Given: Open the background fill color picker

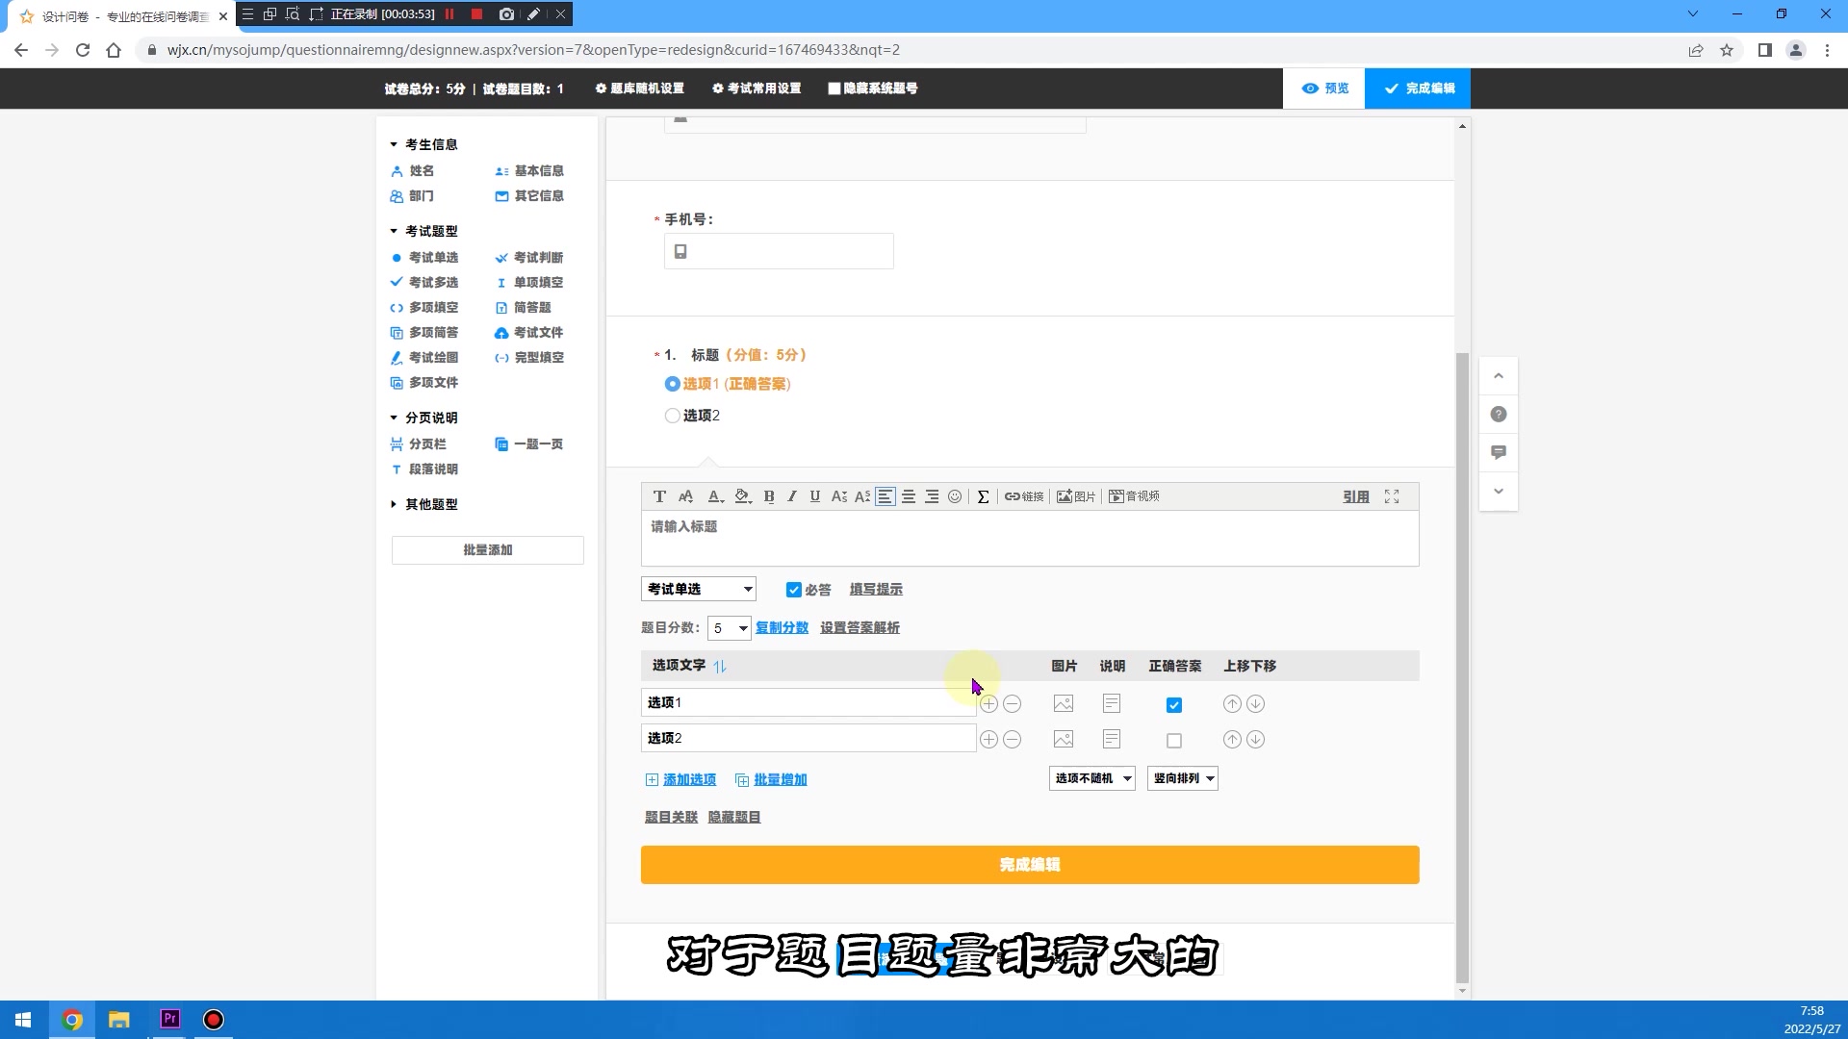Looking at the screenshot, I should coord(742,496).
